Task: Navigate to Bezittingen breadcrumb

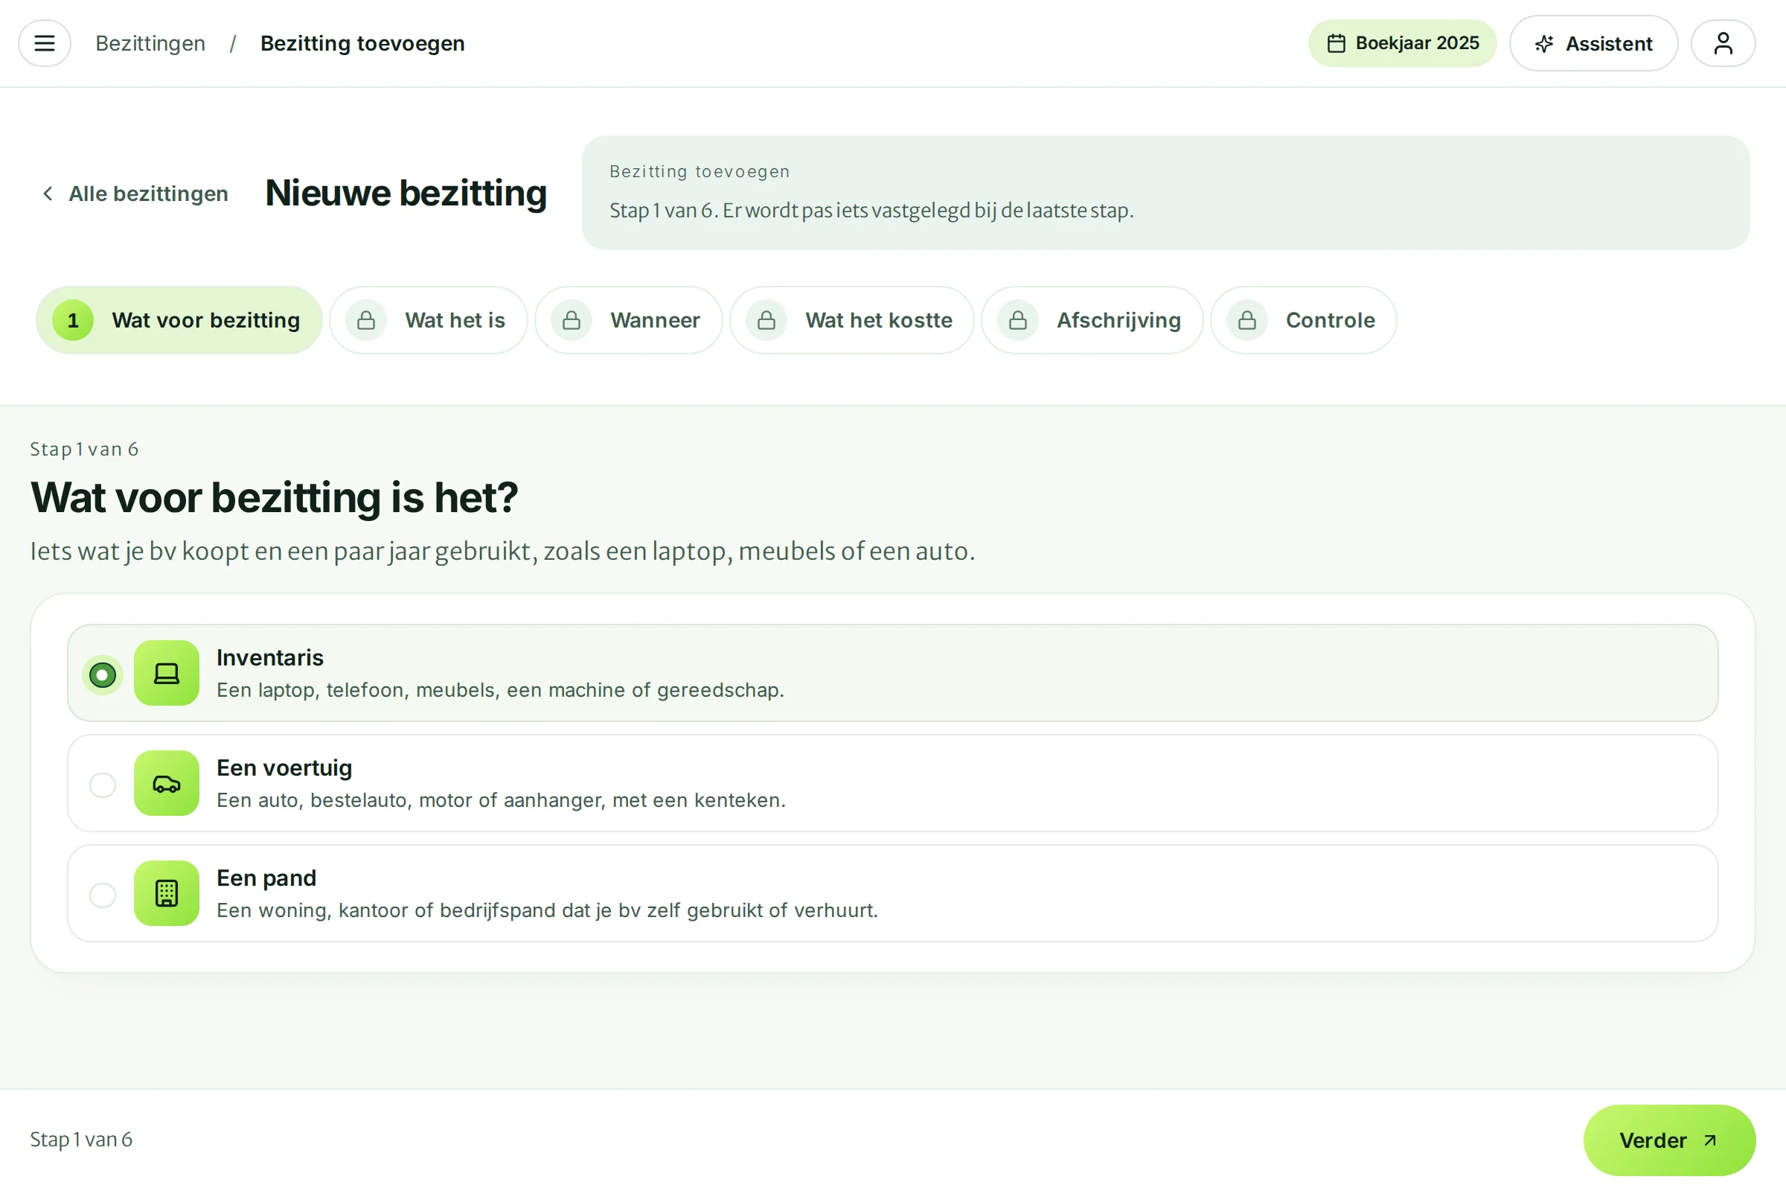Action: point(150,43)
